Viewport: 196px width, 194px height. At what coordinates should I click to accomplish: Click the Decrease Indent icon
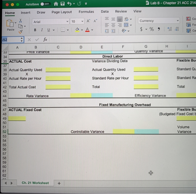(107, 31)
